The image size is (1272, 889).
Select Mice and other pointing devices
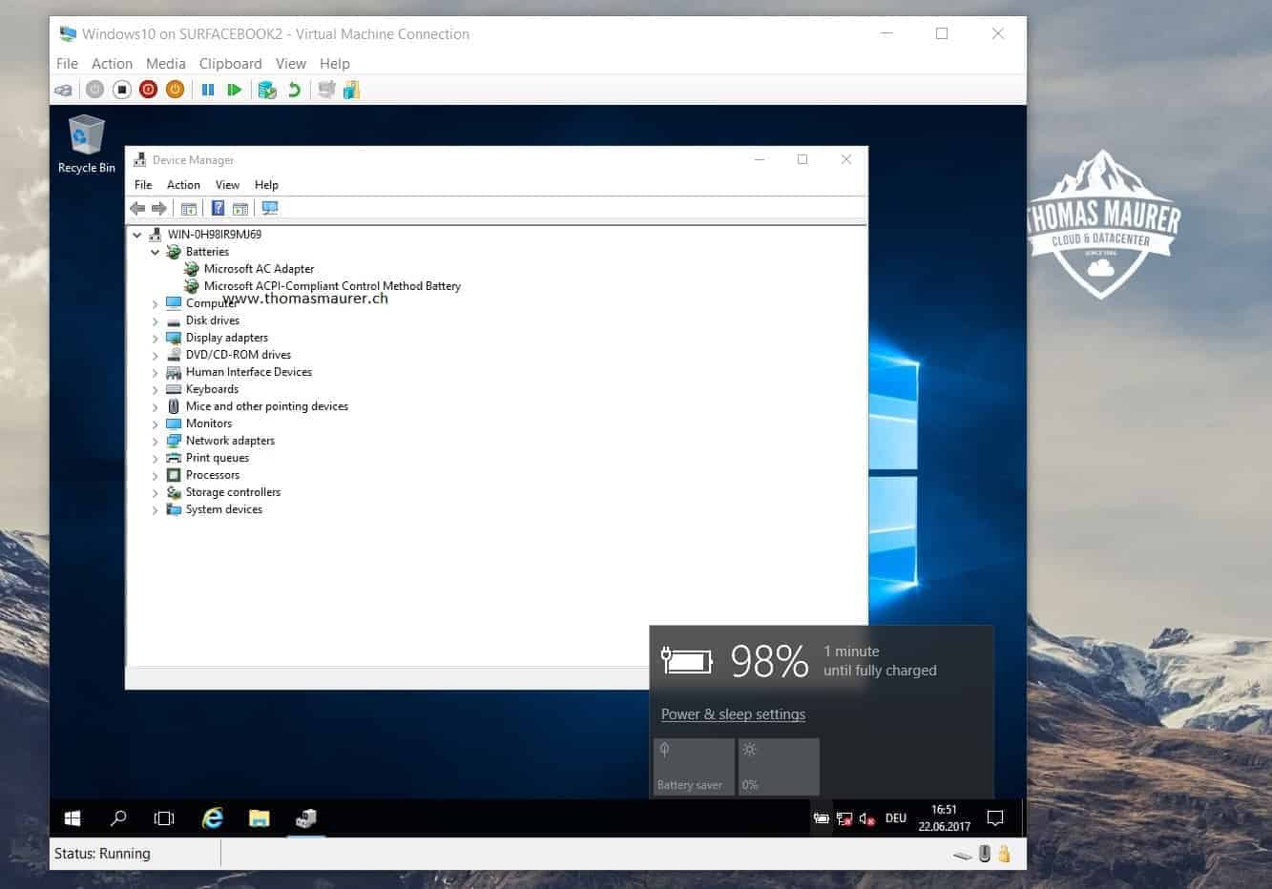267,406
